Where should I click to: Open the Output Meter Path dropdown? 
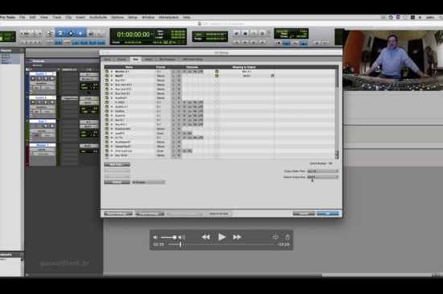tap(323, 171)
